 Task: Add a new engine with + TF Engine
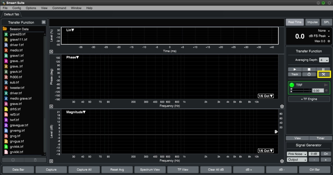point(309,99)
